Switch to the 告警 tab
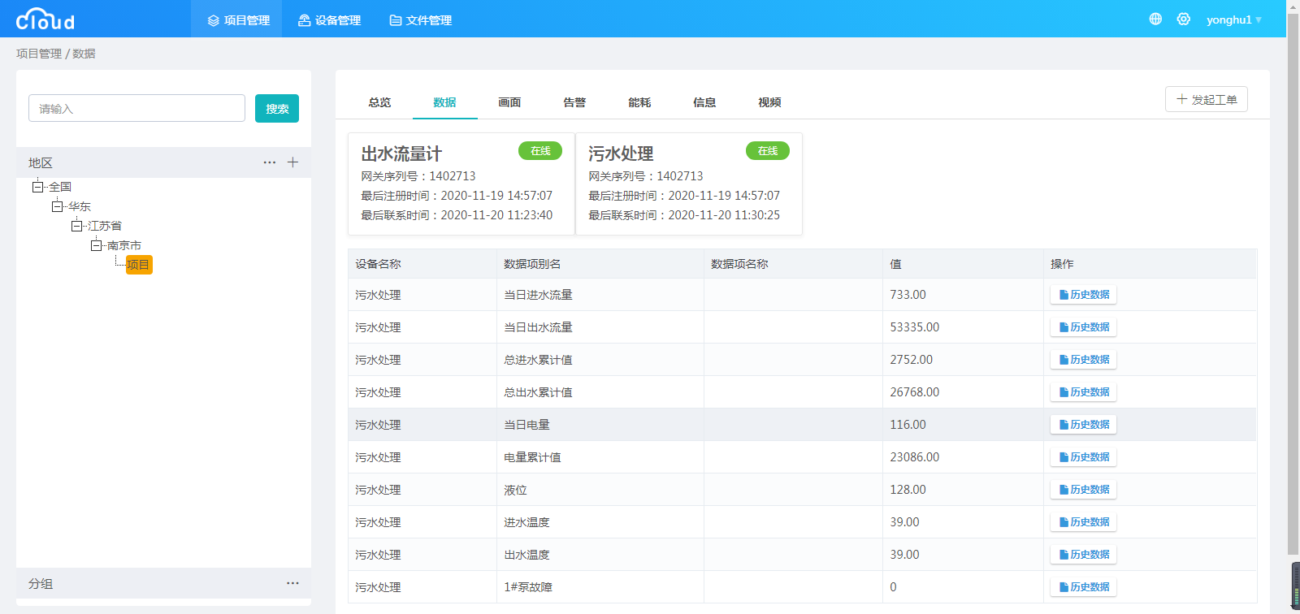Screen dimensions: 1300x614 (574, 102)
